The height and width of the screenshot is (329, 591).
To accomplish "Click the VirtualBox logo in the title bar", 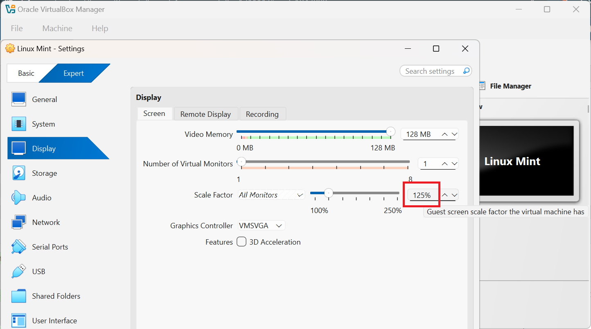I will 10,9.
